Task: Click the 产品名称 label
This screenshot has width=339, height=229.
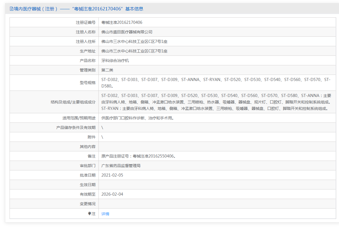Action: (x=88, y=61)
